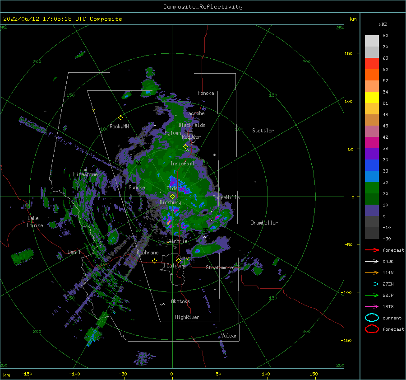Image resolution: width=406 pixels, height=380 pixels.
Task: Select the cyan 27ZW arrow icon
Action: click(x=372, y=284)
